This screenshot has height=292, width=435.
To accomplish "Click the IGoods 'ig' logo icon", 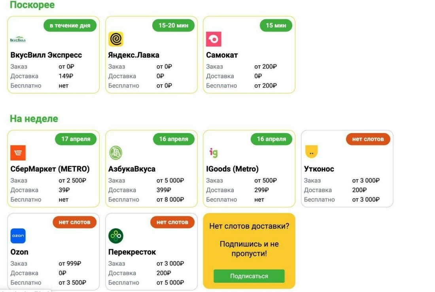I will click(x=213, y=153).
